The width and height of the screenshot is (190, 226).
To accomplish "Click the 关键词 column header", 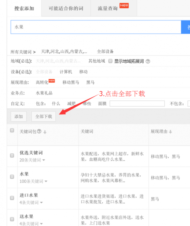I will click(x=87, y=131).
